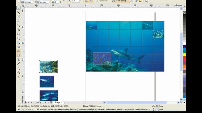Pick the black swatch in the color palette

(x=184, y=15)
